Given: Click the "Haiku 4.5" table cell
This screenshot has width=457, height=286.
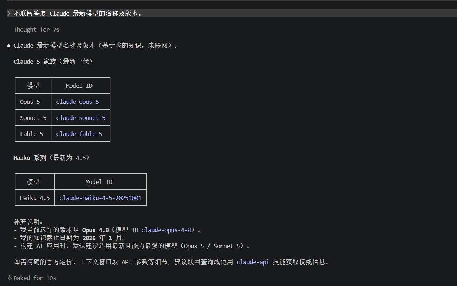Looking at the screenshot, I should click(x=35, y=198).
